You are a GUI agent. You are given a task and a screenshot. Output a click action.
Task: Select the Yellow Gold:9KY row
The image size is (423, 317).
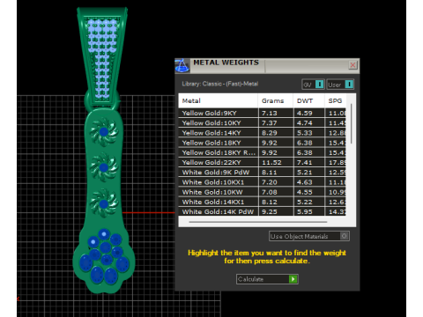pos(262,113)
